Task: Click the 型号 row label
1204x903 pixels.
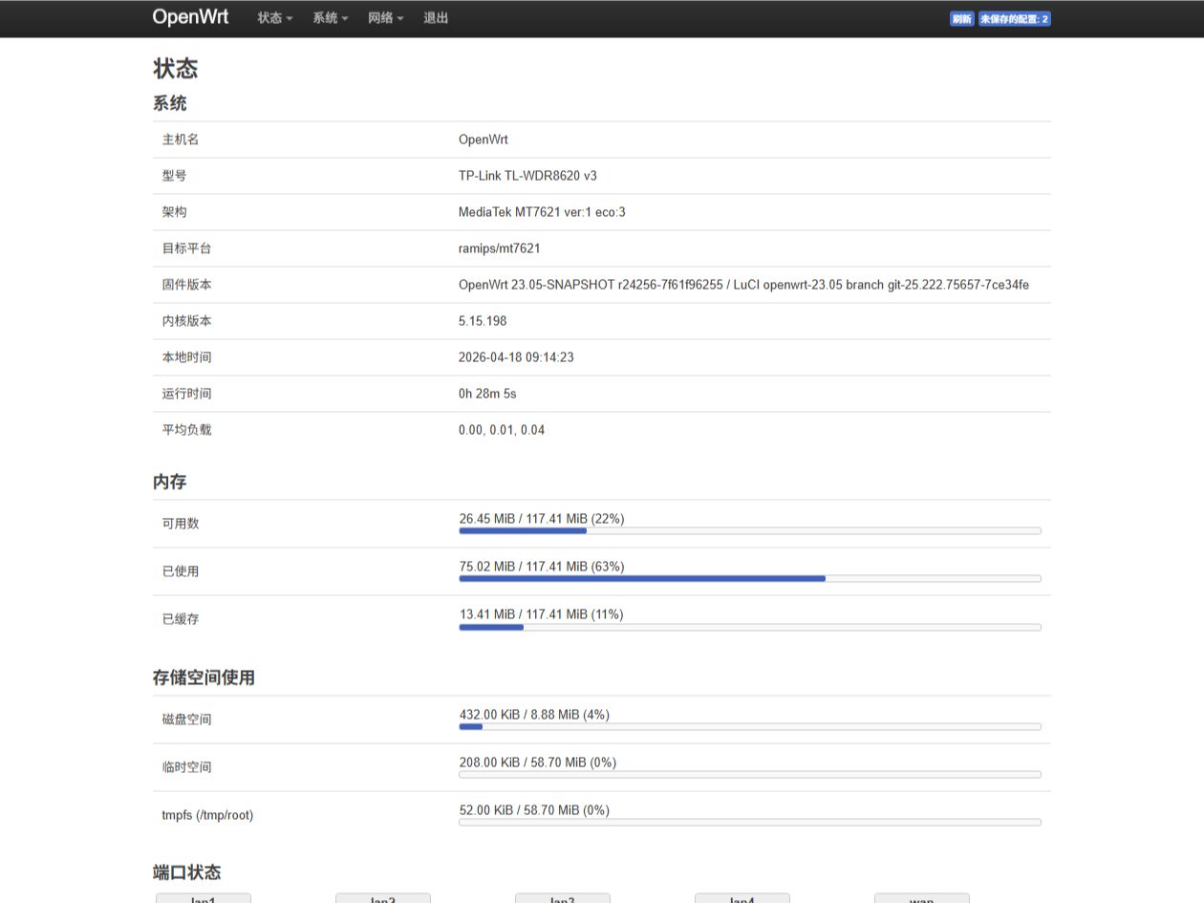Action: [175, 176]
